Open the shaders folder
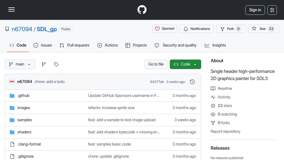Image resolution: width=284 pixels, height=160 pixels. coord(24,132)
